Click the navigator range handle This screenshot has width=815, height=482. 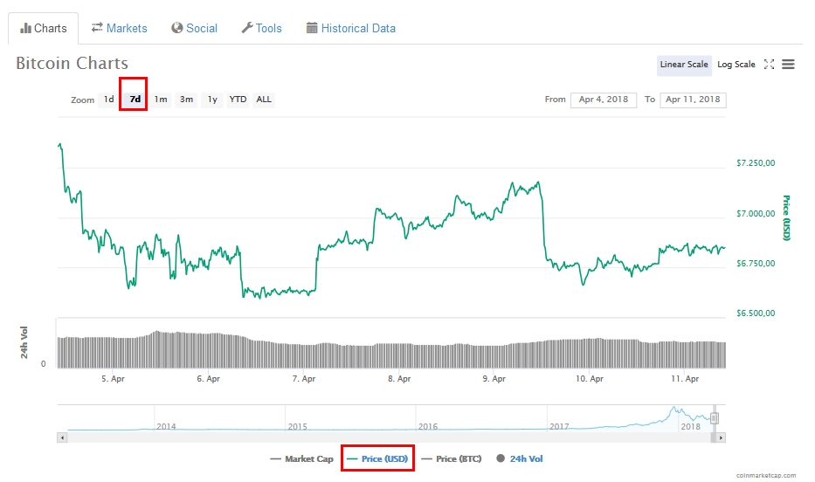tap(715, 417)
